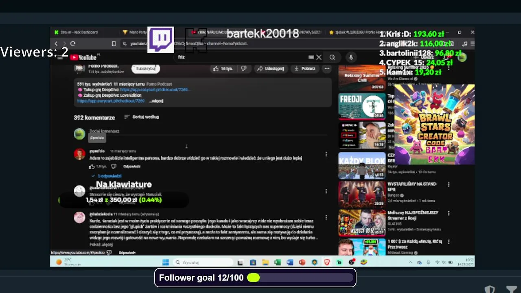Click the Brave browser taskbar icon
The width and height of the screenshot is (521, 293).
tap(326, 262)
